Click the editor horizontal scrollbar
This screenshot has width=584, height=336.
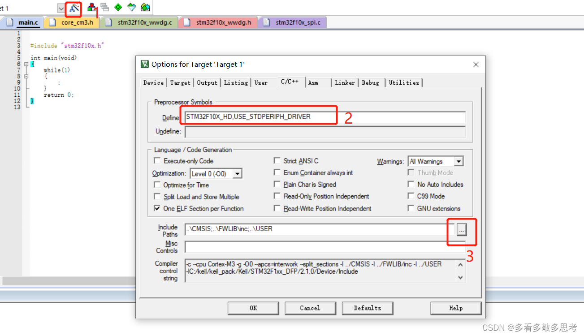coord(69,281)
